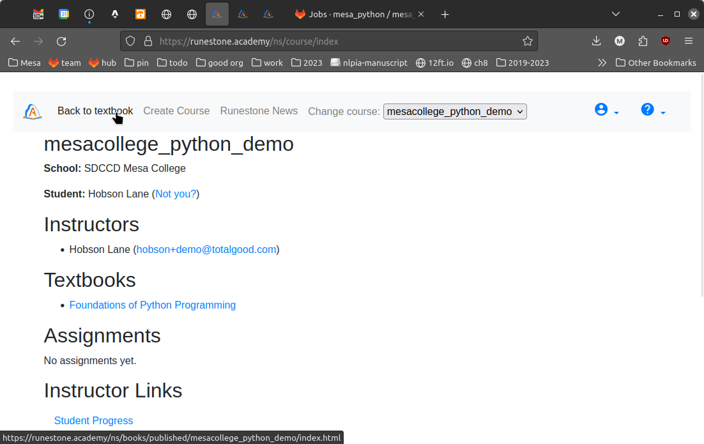Show more bookmarks with the chevron overflow
704x444 pixels.
click(601, 63)
